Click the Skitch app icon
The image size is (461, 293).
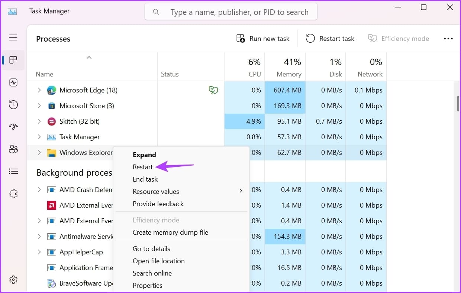point(52,121)
